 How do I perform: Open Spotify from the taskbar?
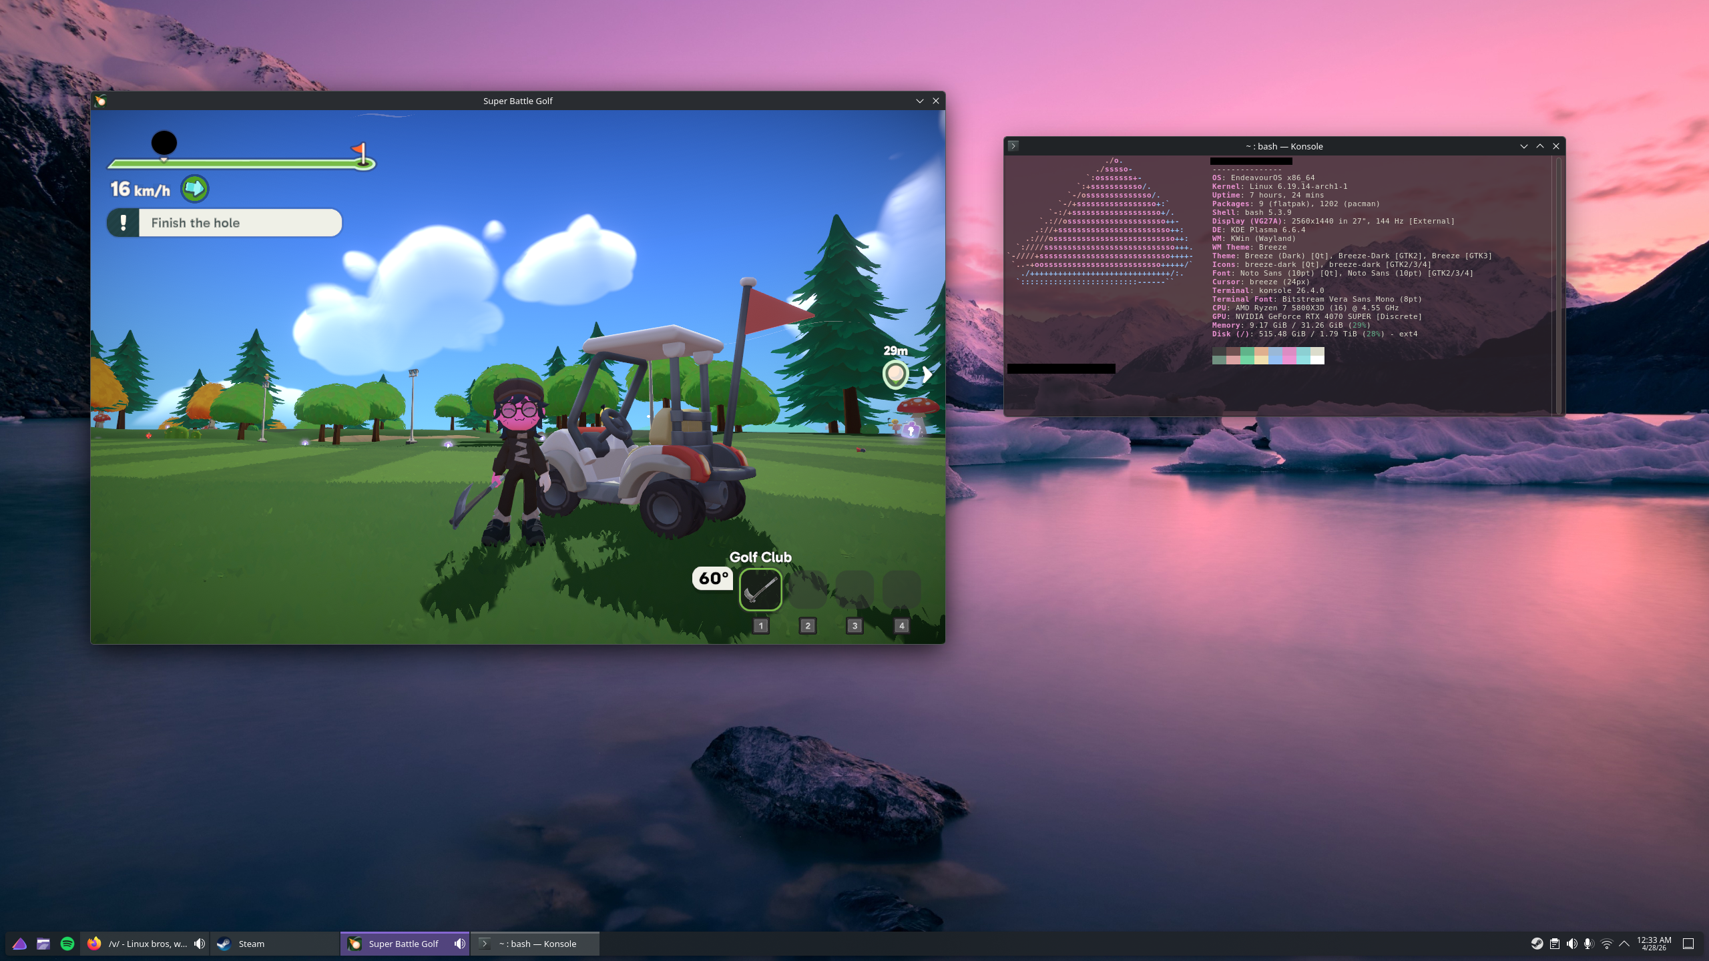pyautogui.click(x=67, y=944)
